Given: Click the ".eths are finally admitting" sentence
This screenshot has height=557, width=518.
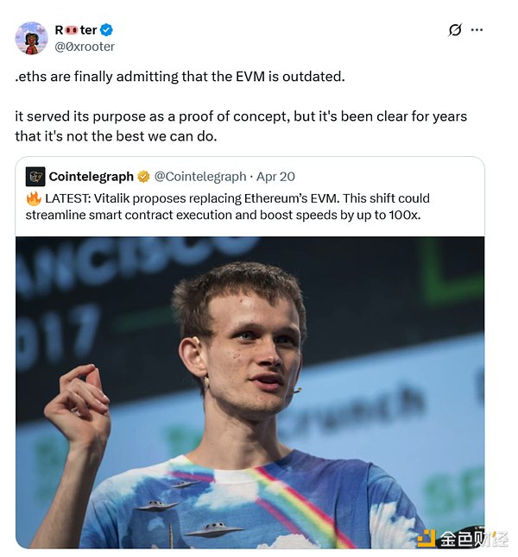Looking at the screenshot, I should [x=180, y=76].
